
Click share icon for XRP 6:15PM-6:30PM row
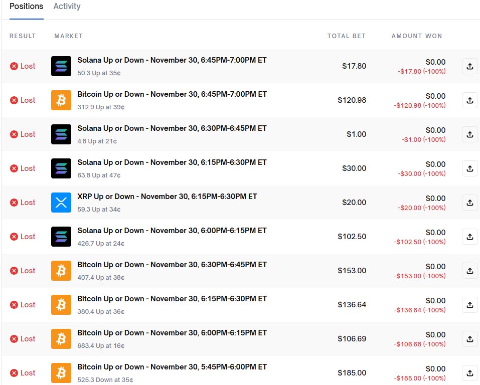point(470,203)
